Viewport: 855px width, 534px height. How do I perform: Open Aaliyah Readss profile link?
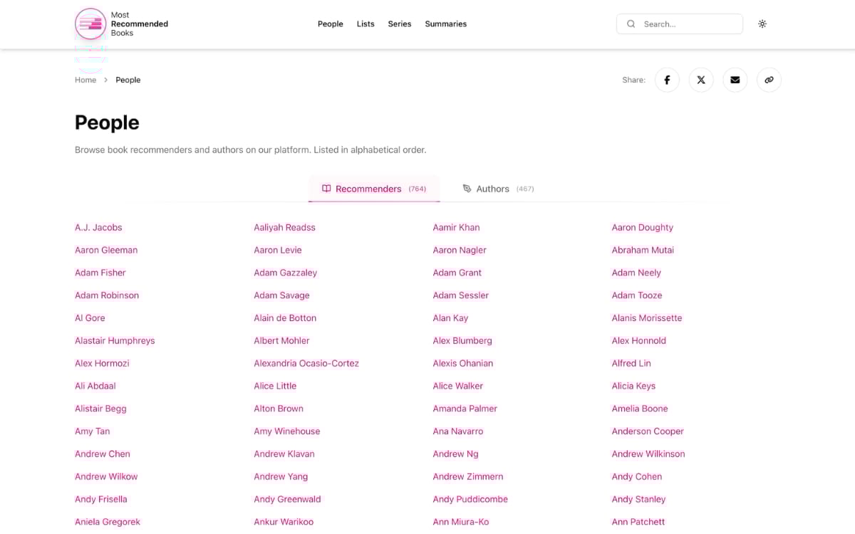click(284, 227)
